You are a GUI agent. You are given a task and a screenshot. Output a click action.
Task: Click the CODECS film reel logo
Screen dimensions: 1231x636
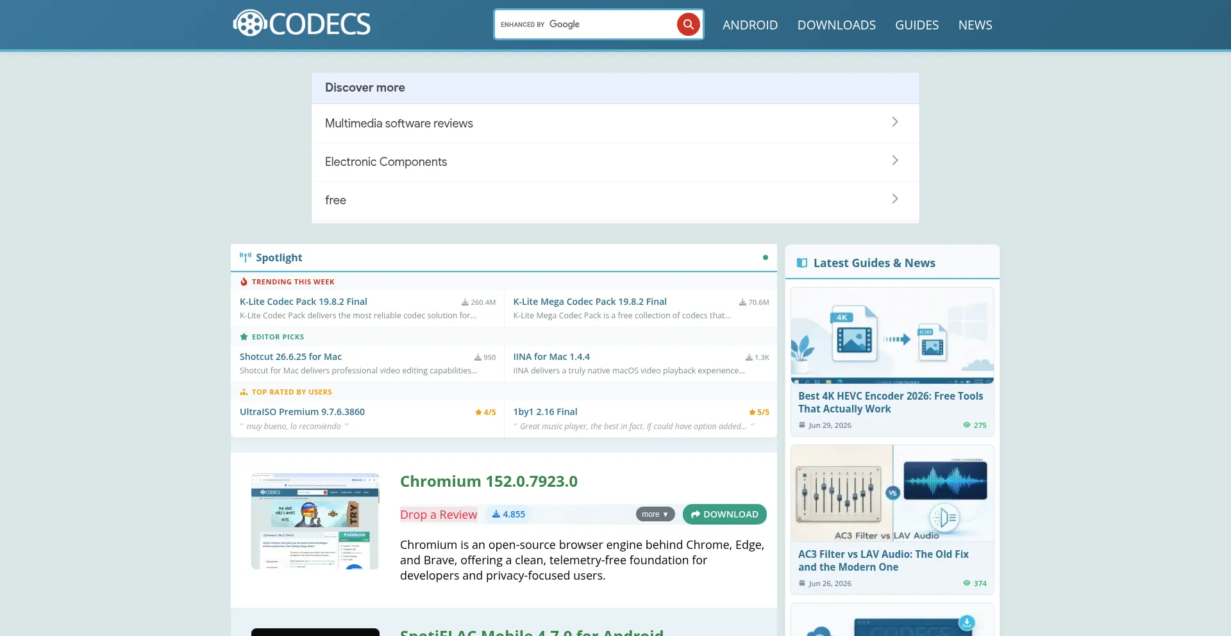point(302,24)
